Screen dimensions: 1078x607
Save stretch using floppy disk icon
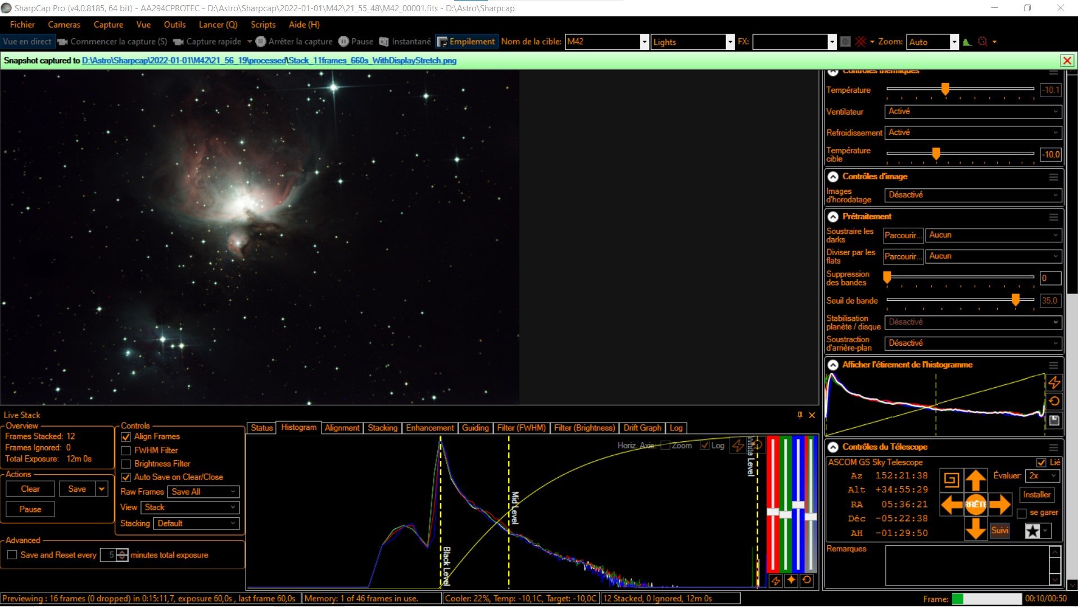coord(1054,420)
